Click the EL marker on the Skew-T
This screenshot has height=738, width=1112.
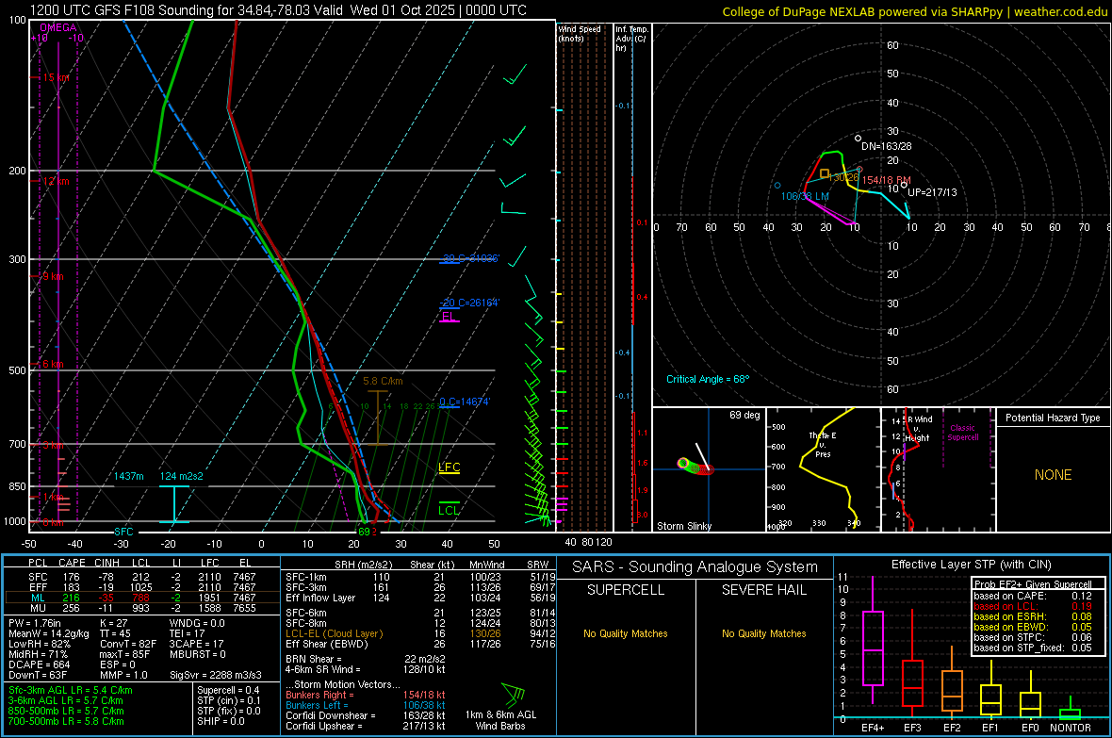448,317
